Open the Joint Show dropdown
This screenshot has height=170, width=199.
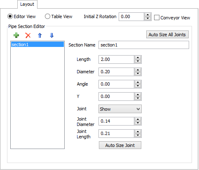(x=120, y=109)
